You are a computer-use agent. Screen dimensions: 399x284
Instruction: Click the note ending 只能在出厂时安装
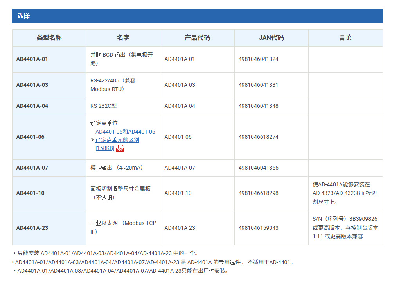tap(121, 271)
